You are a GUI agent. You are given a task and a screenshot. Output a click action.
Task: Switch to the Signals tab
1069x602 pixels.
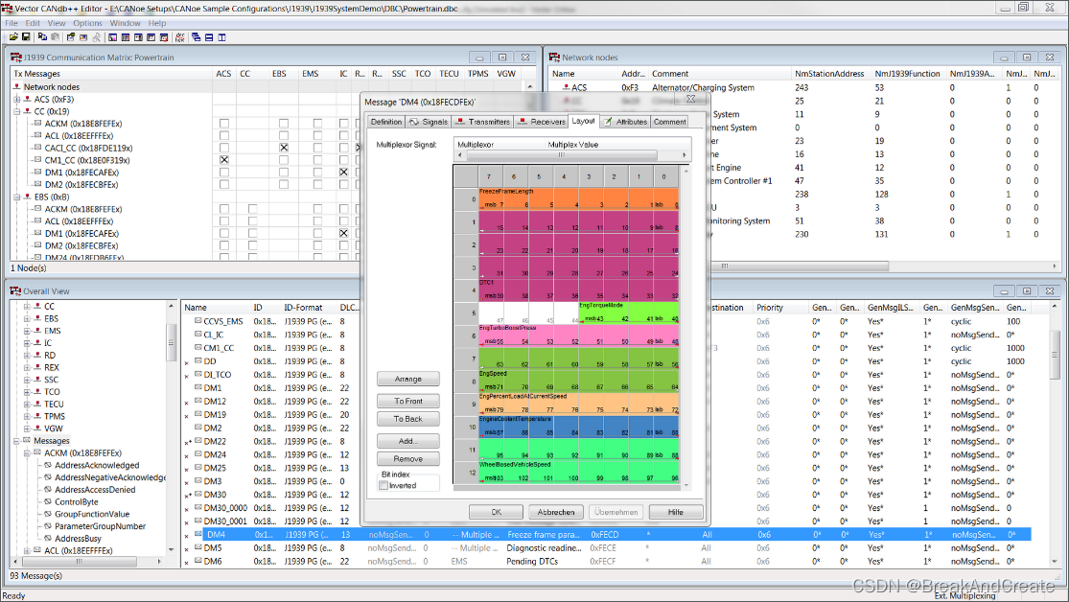[x=428, y=122]
